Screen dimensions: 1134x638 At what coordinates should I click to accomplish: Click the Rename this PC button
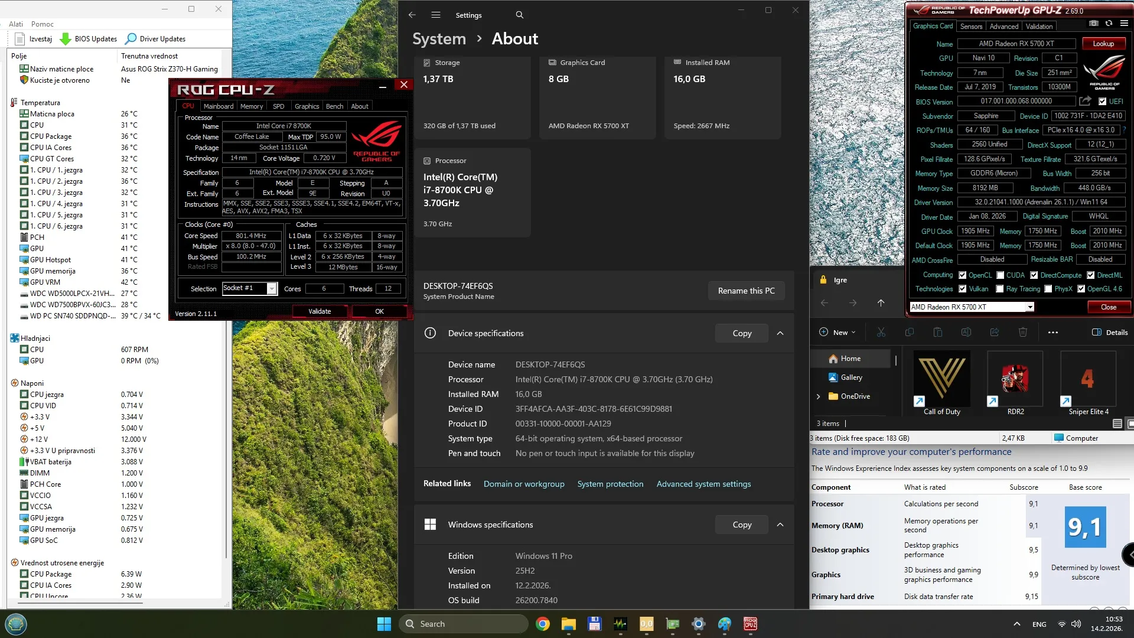tap(746, 291)
